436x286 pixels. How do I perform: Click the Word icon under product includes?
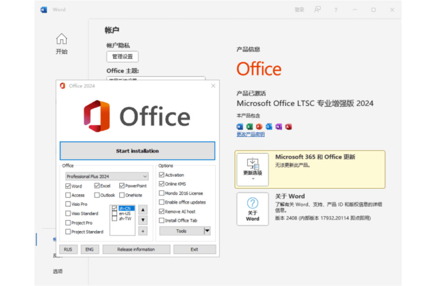click(240, 126)
